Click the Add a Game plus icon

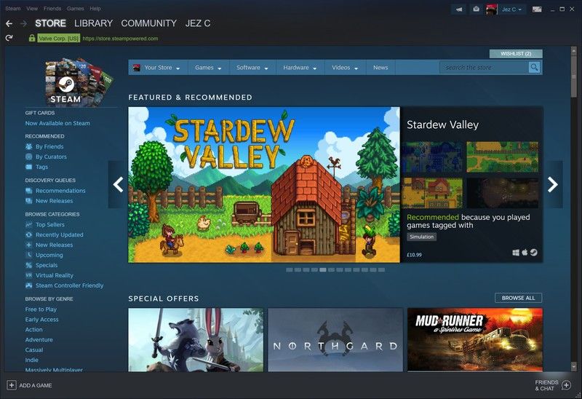tap(12, 385)
